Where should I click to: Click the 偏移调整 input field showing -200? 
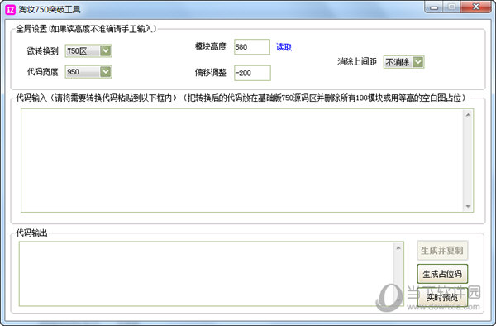tap(252, 73)
